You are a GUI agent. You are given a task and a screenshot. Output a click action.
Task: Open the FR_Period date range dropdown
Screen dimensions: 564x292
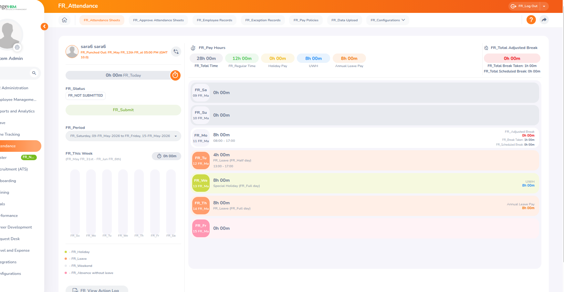tap(123, 136)
